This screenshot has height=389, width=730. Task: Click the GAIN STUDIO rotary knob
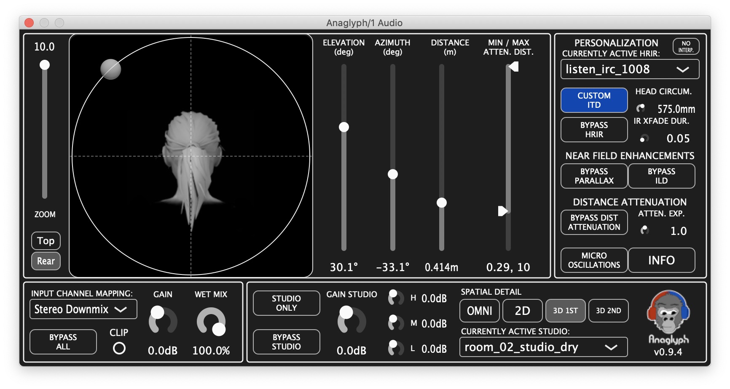click(351, 321)
